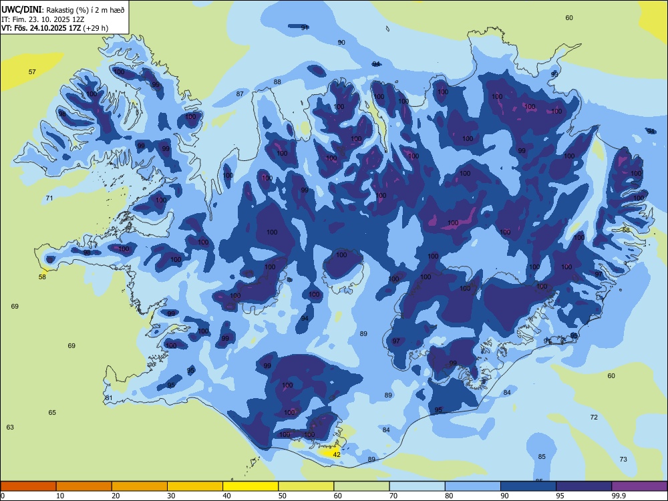The width and height of the screenshot is (668, 501).
Task: Click the '87' humidity value
Action: pos(240,94)
